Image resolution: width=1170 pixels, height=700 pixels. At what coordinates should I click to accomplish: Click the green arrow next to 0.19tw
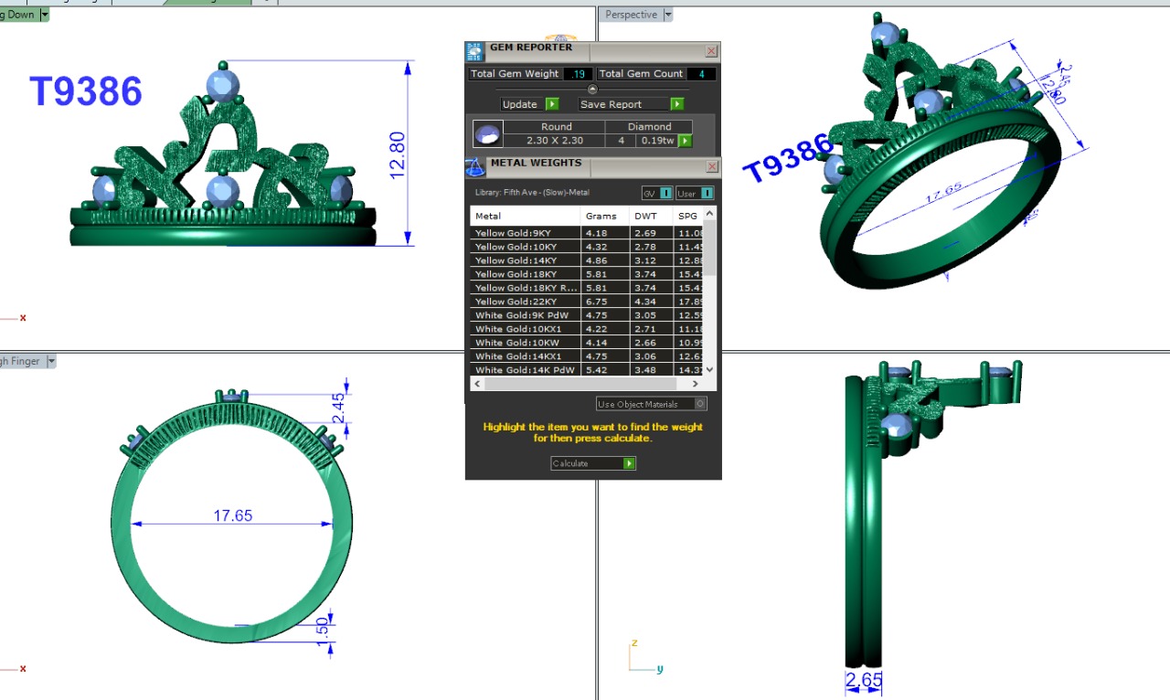[x=685, y=141]
